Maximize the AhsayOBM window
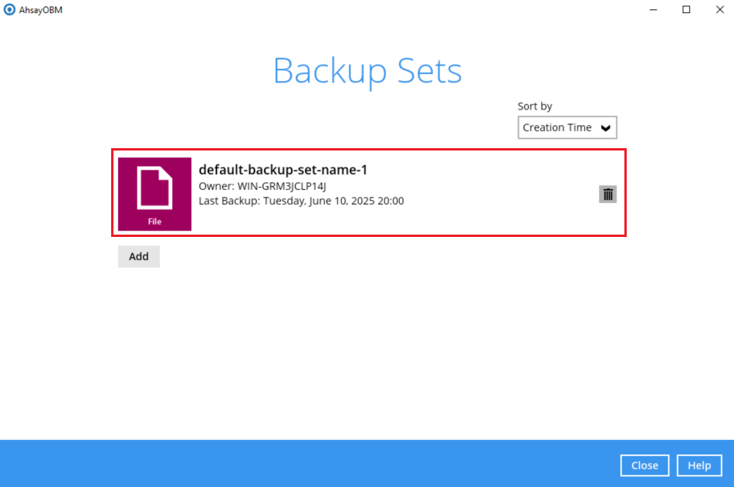The width and height of the screenshot is (734, 487). click(x=686, y=10)
